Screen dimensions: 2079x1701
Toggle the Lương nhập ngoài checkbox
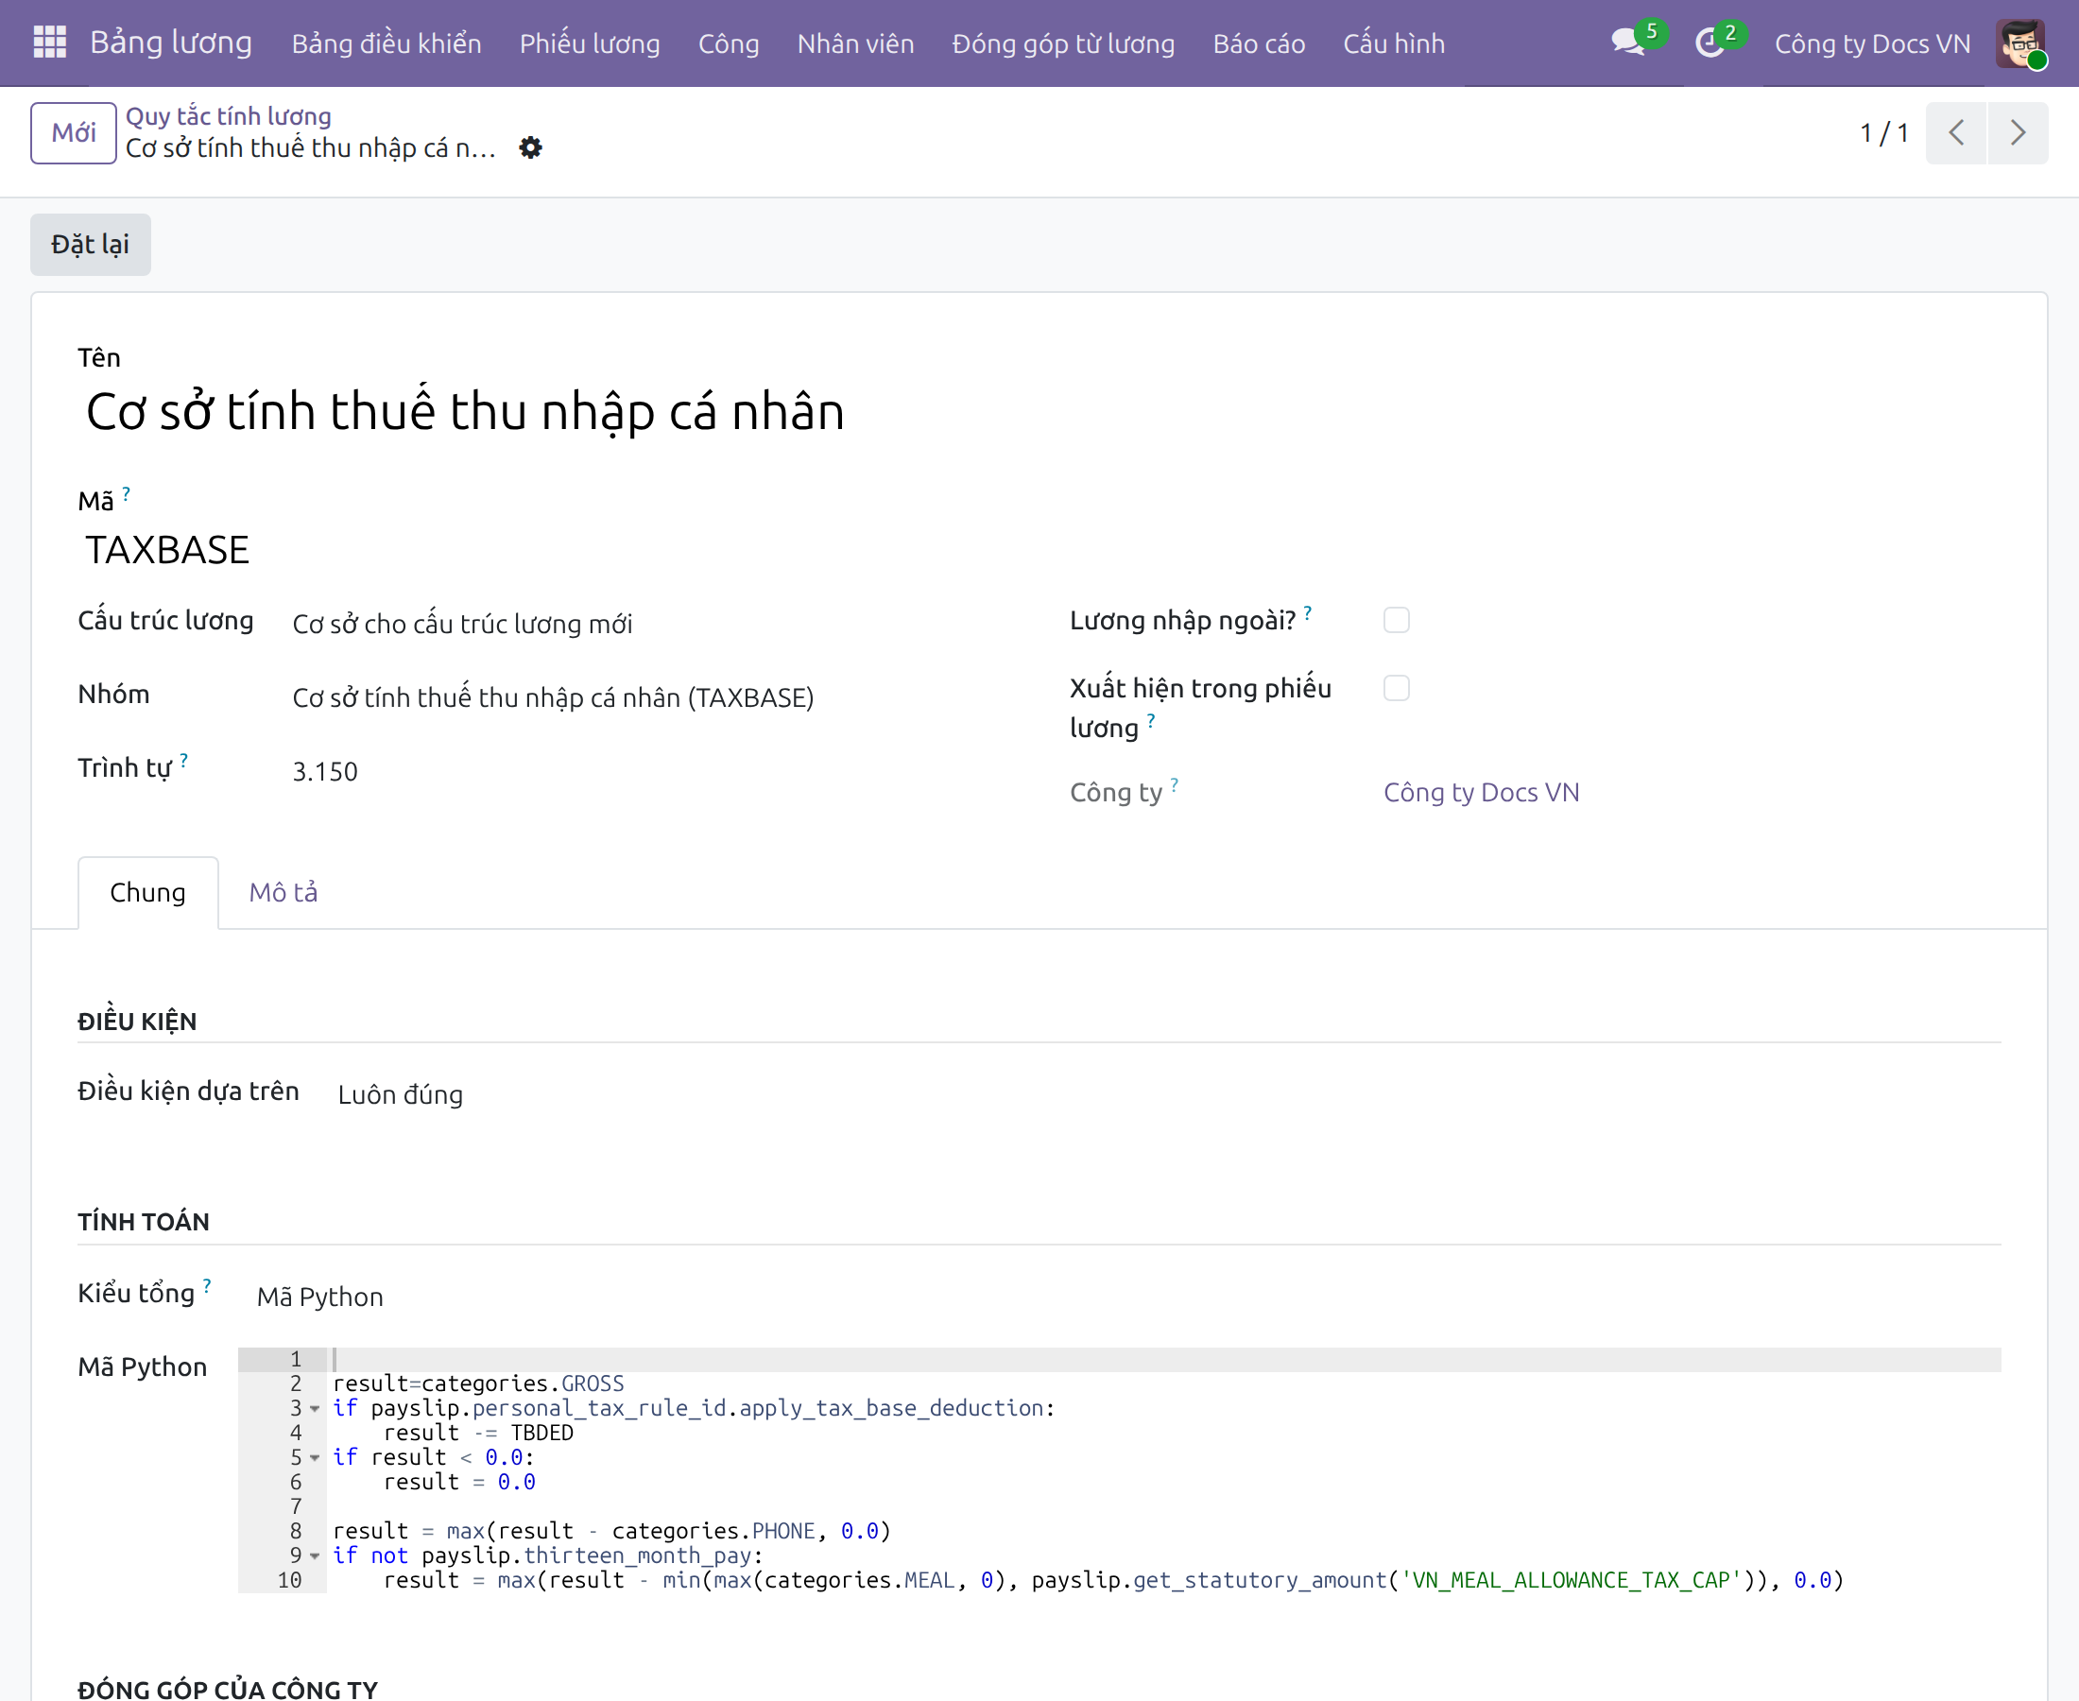1396,620
